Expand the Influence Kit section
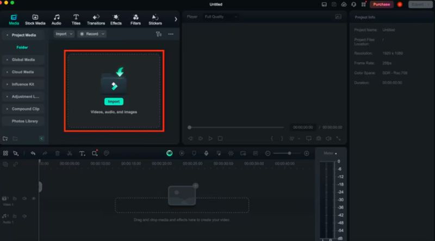 (23, 84)
